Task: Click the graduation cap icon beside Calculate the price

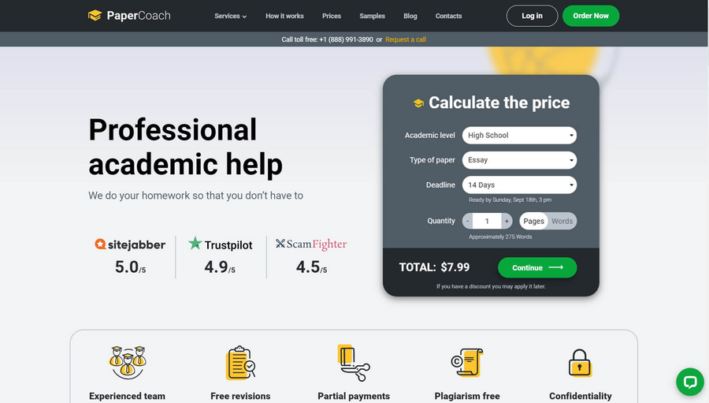Action: (418, 103)
